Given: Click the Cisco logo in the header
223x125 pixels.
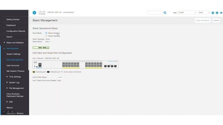Looking at the screenshot, I should pyautogui.click(x=42, y=12).
